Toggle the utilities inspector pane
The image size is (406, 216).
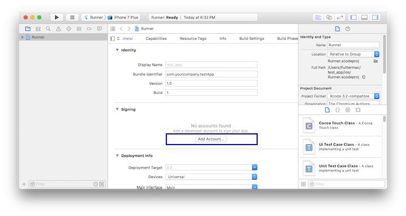pyautogui.click(x=375, y=17)
